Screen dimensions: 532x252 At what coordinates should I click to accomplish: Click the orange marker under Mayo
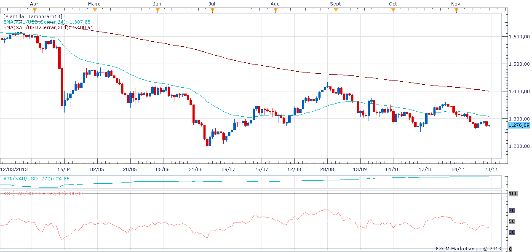[x=94, y=11]
